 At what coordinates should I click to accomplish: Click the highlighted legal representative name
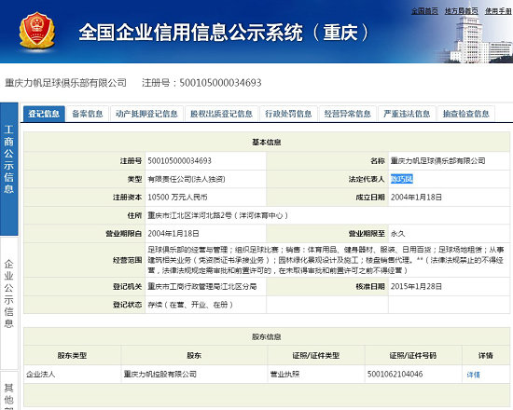point(402,179)
